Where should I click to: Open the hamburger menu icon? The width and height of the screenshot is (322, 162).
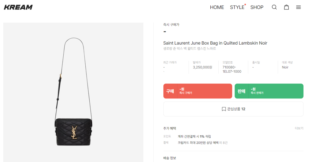[298, 7]
